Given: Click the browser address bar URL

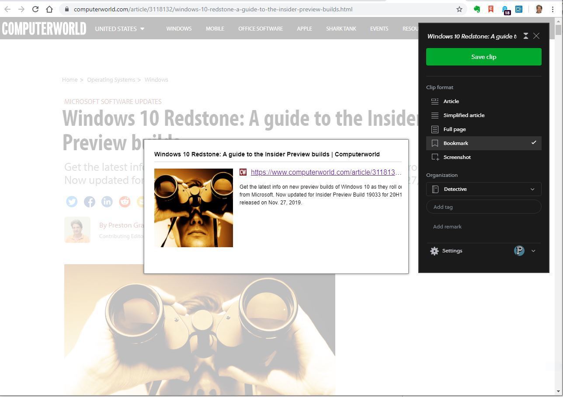Looking at the screenshot, I should 213,9.
